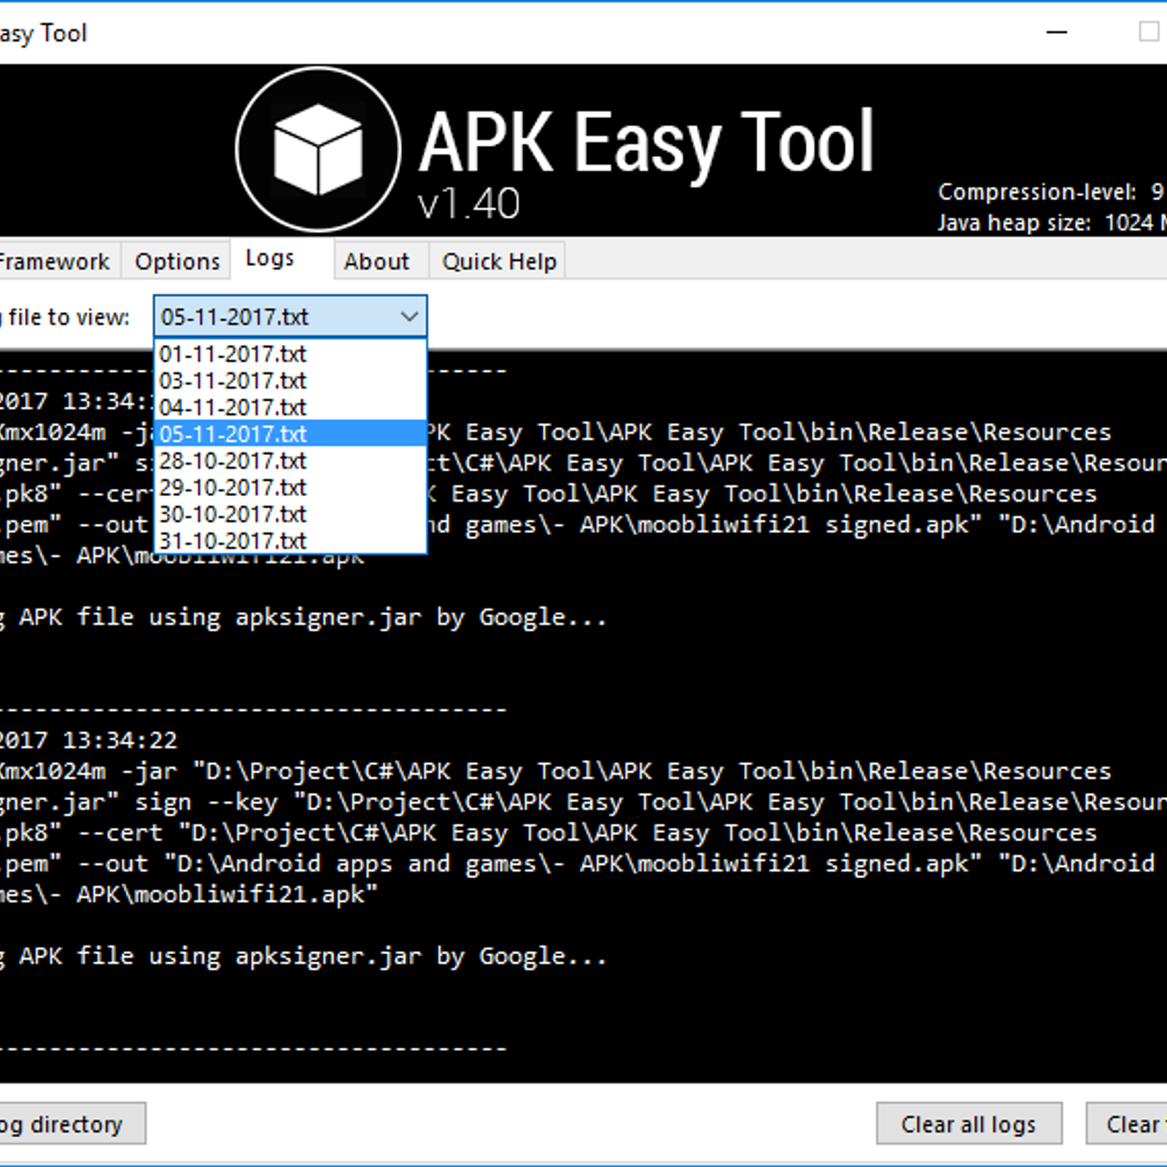Choose 03-11-2017.txt from the log list
This screenshot has width=1167, height=1167.
(x=290, y=381)
